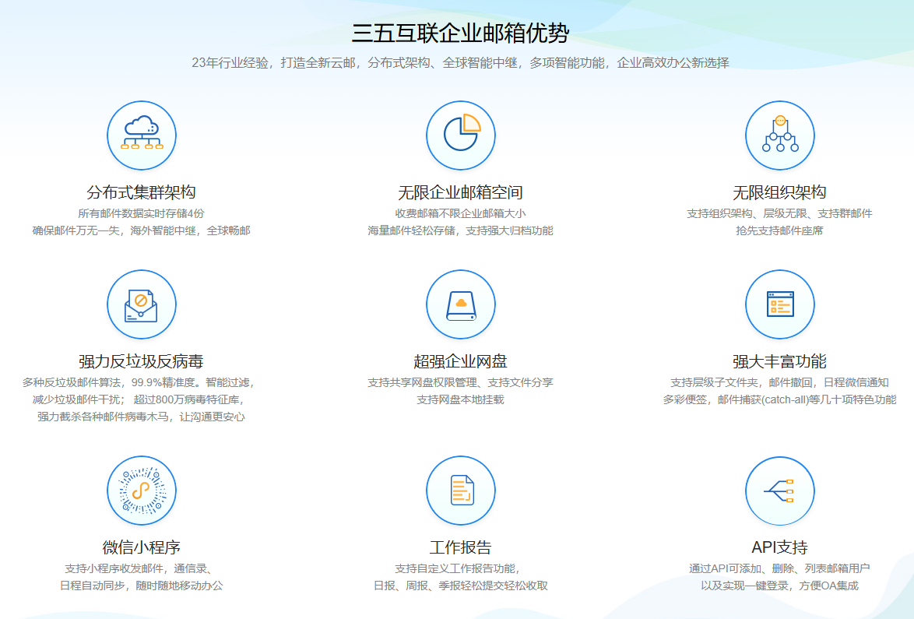Click the 强力反垃圾反病毒 heading
Screen dimensions: 914x619
click(x=141, y=361)
